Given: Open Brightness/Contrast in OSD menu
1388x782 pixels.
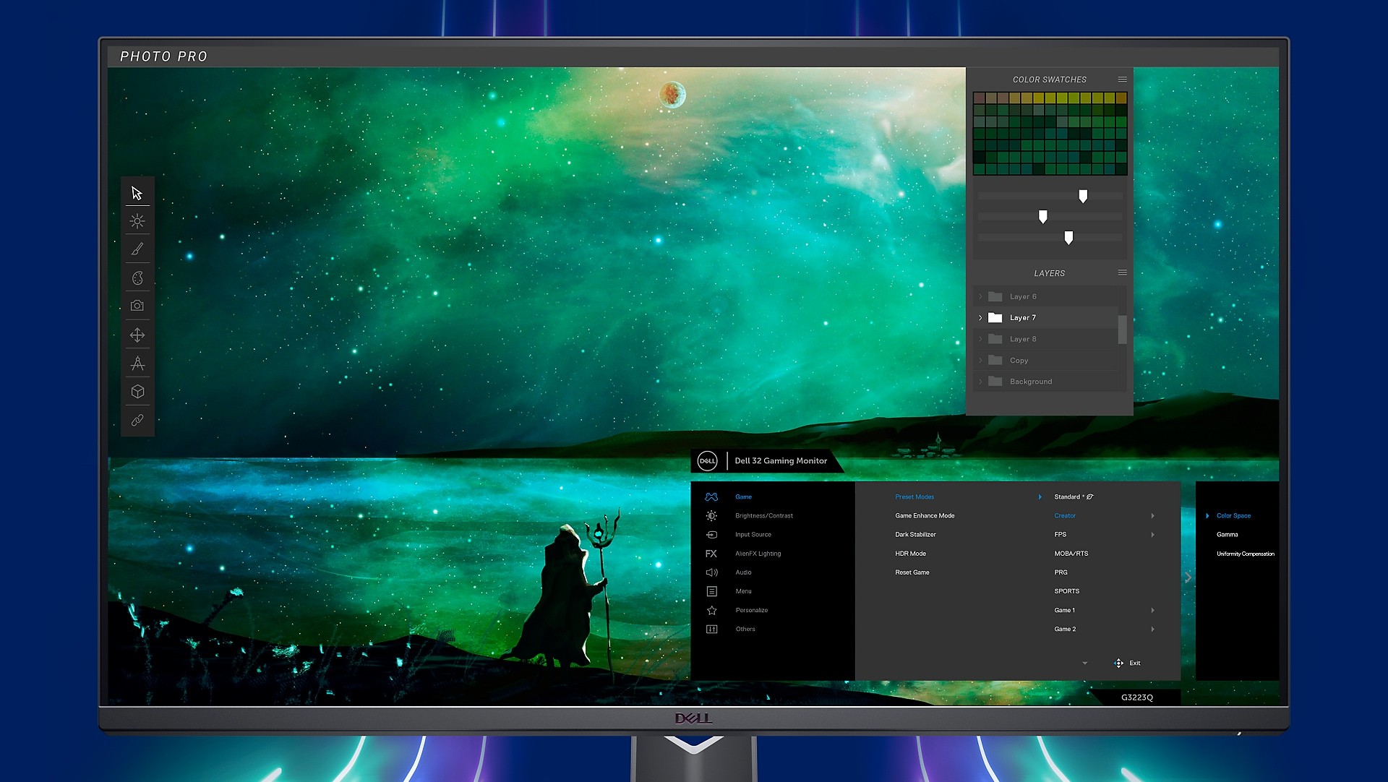Looking at the screenshot, I should [763, 516].
